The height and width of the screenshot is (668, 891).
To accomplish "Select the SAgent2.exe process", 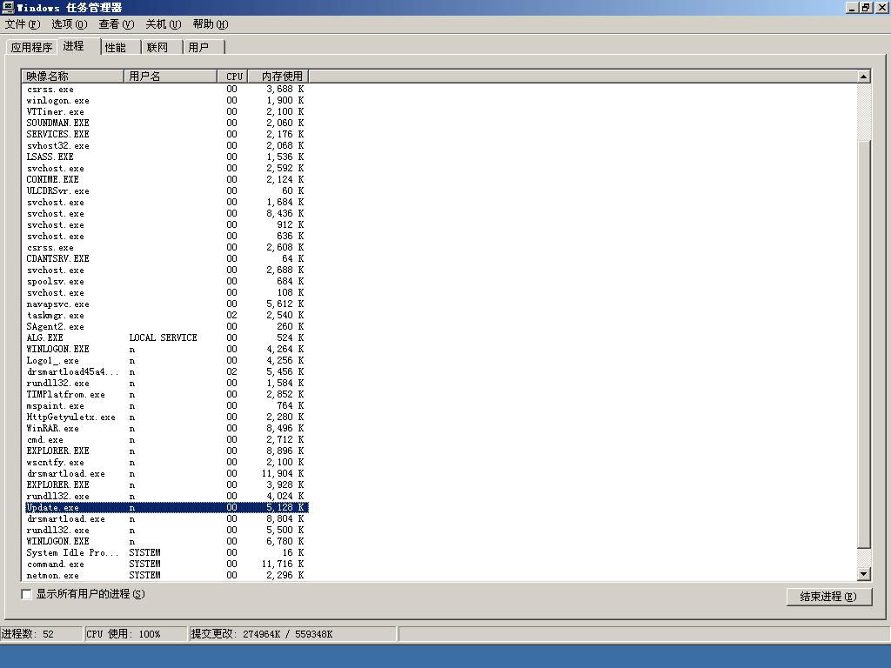I will tap(165, 327).
